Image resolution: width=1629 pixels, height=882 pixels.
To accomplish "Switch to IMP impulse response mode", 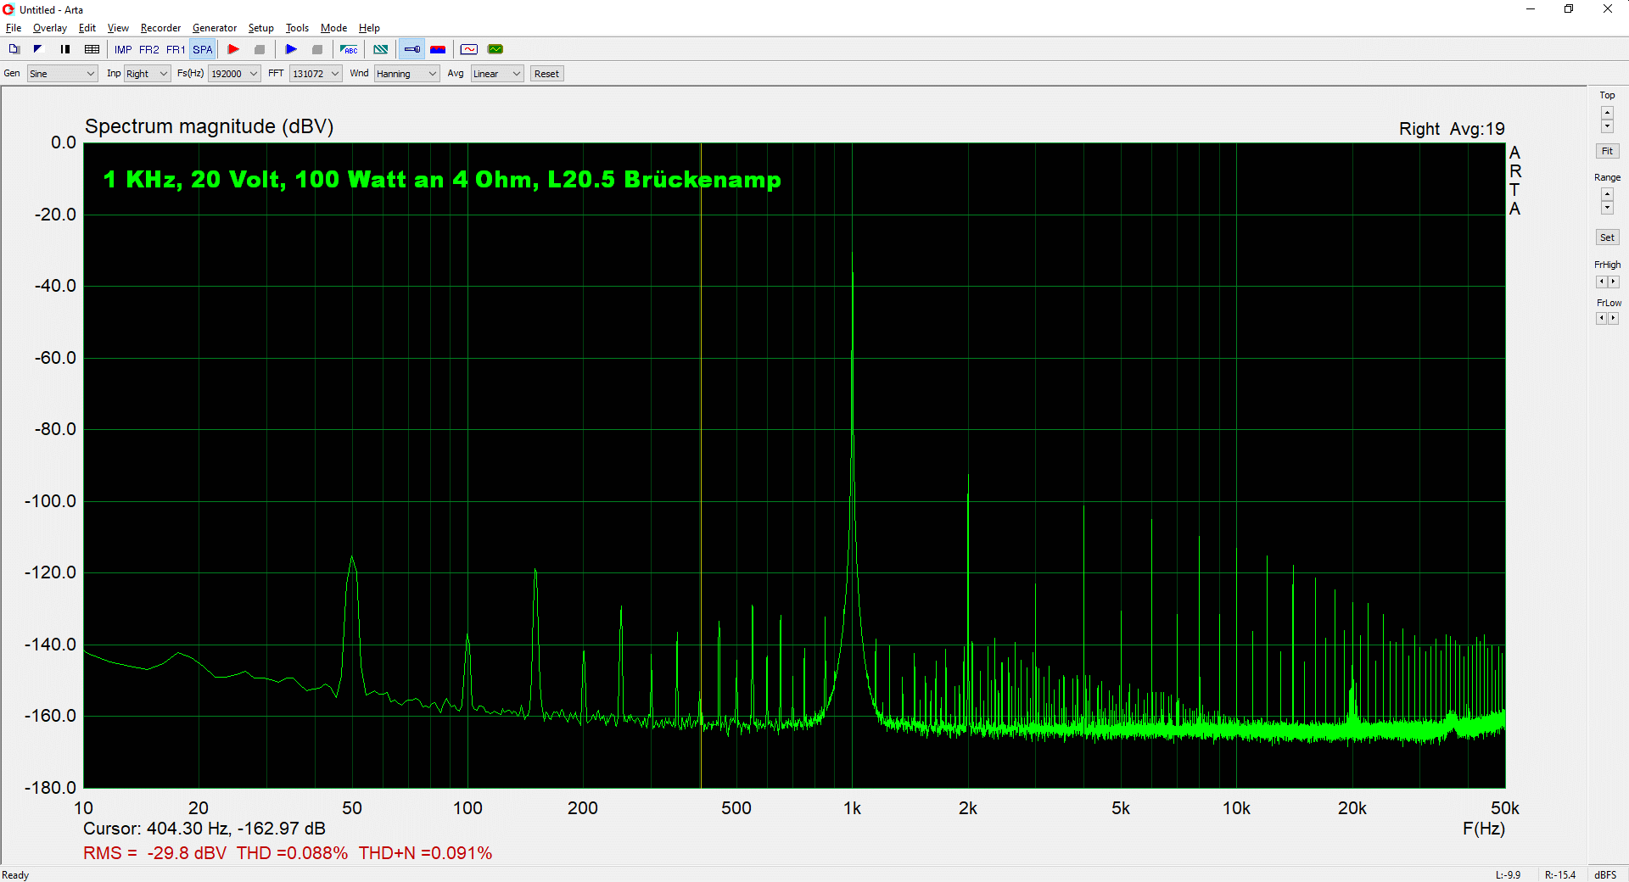I will click(x=123, y=49).
